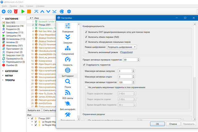Open the encryption mode dropdown
The image size is (198, 132).
(x=122, y=47)
